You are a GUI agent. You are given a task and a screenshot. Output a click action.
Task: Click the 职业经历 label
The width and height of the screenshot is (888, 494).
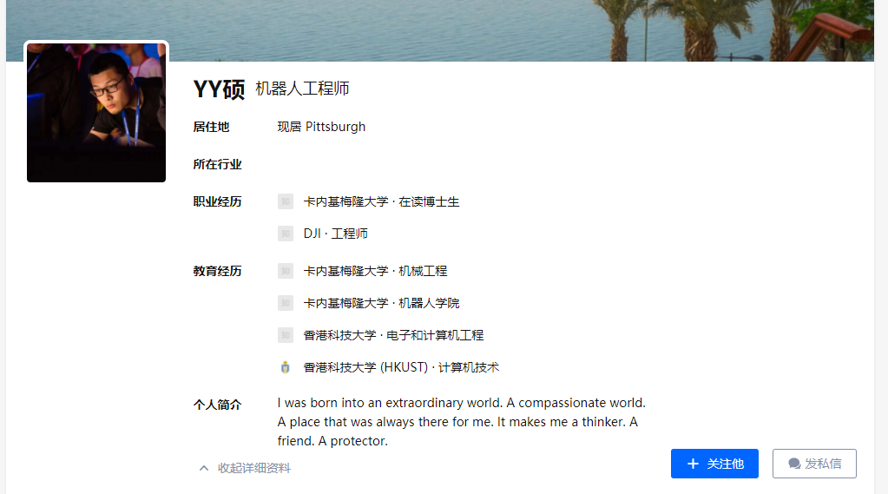tap(218, 201)
